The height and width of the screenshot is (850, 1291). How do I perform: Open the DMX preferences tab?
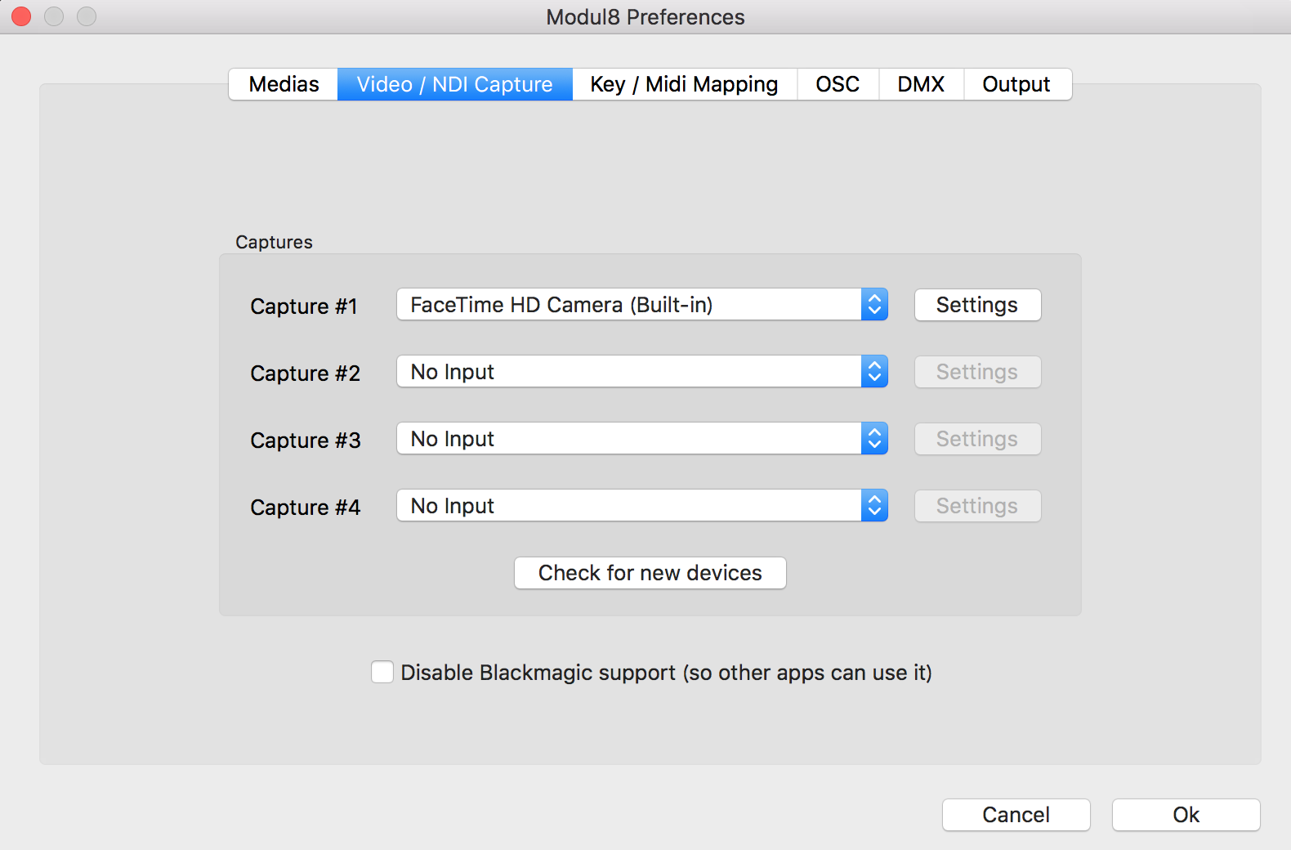click(921, 84)
